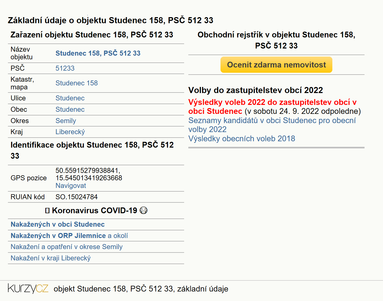Click the Ocenit zdarma nemovitost button
The height and width of the screenshot is (301, 383).
tap(276, 65)
